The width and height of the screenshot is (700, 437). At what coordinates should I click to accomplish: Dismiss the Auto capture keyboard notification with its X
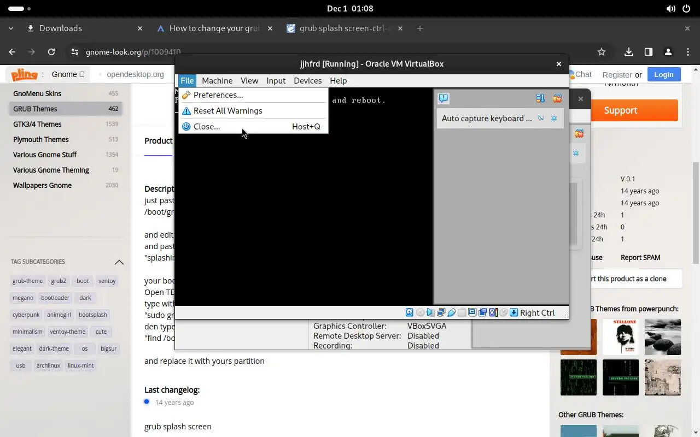[x=554, y=118]
